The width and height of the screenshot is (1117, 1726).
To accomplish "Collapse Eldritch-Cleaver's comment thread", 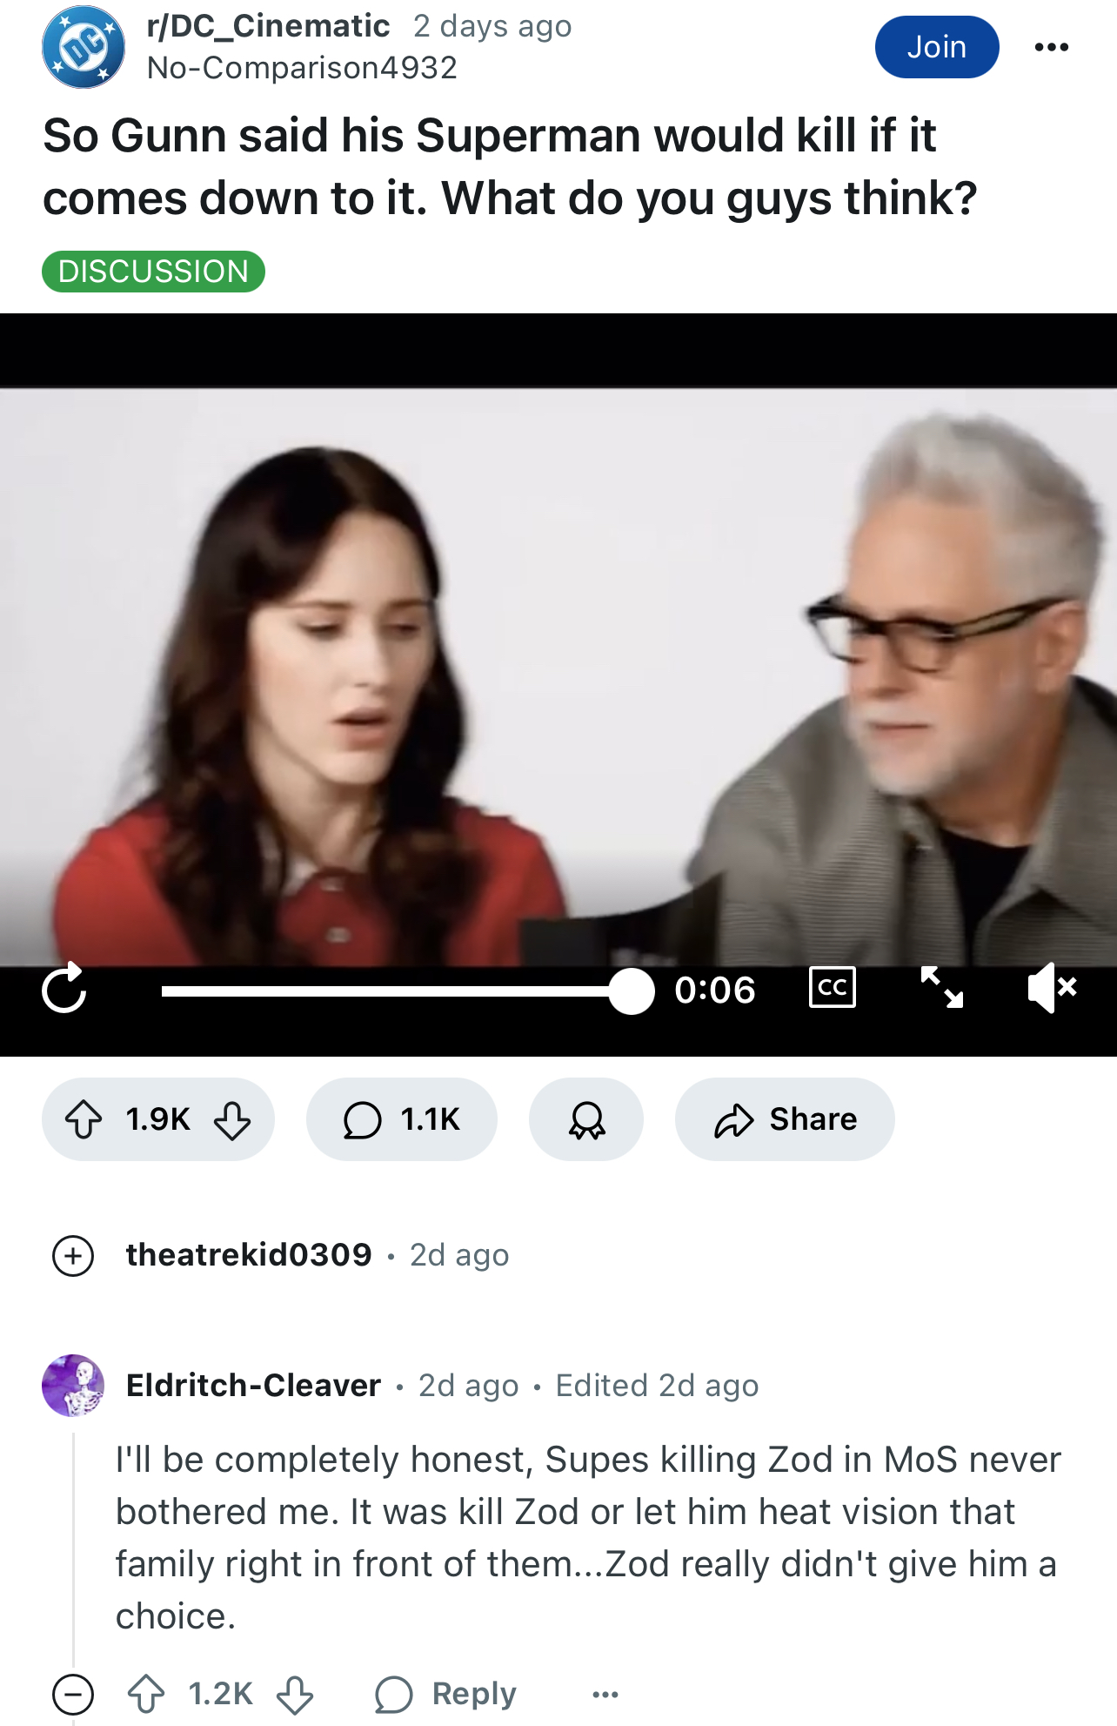I will [x=73, y=1694].
